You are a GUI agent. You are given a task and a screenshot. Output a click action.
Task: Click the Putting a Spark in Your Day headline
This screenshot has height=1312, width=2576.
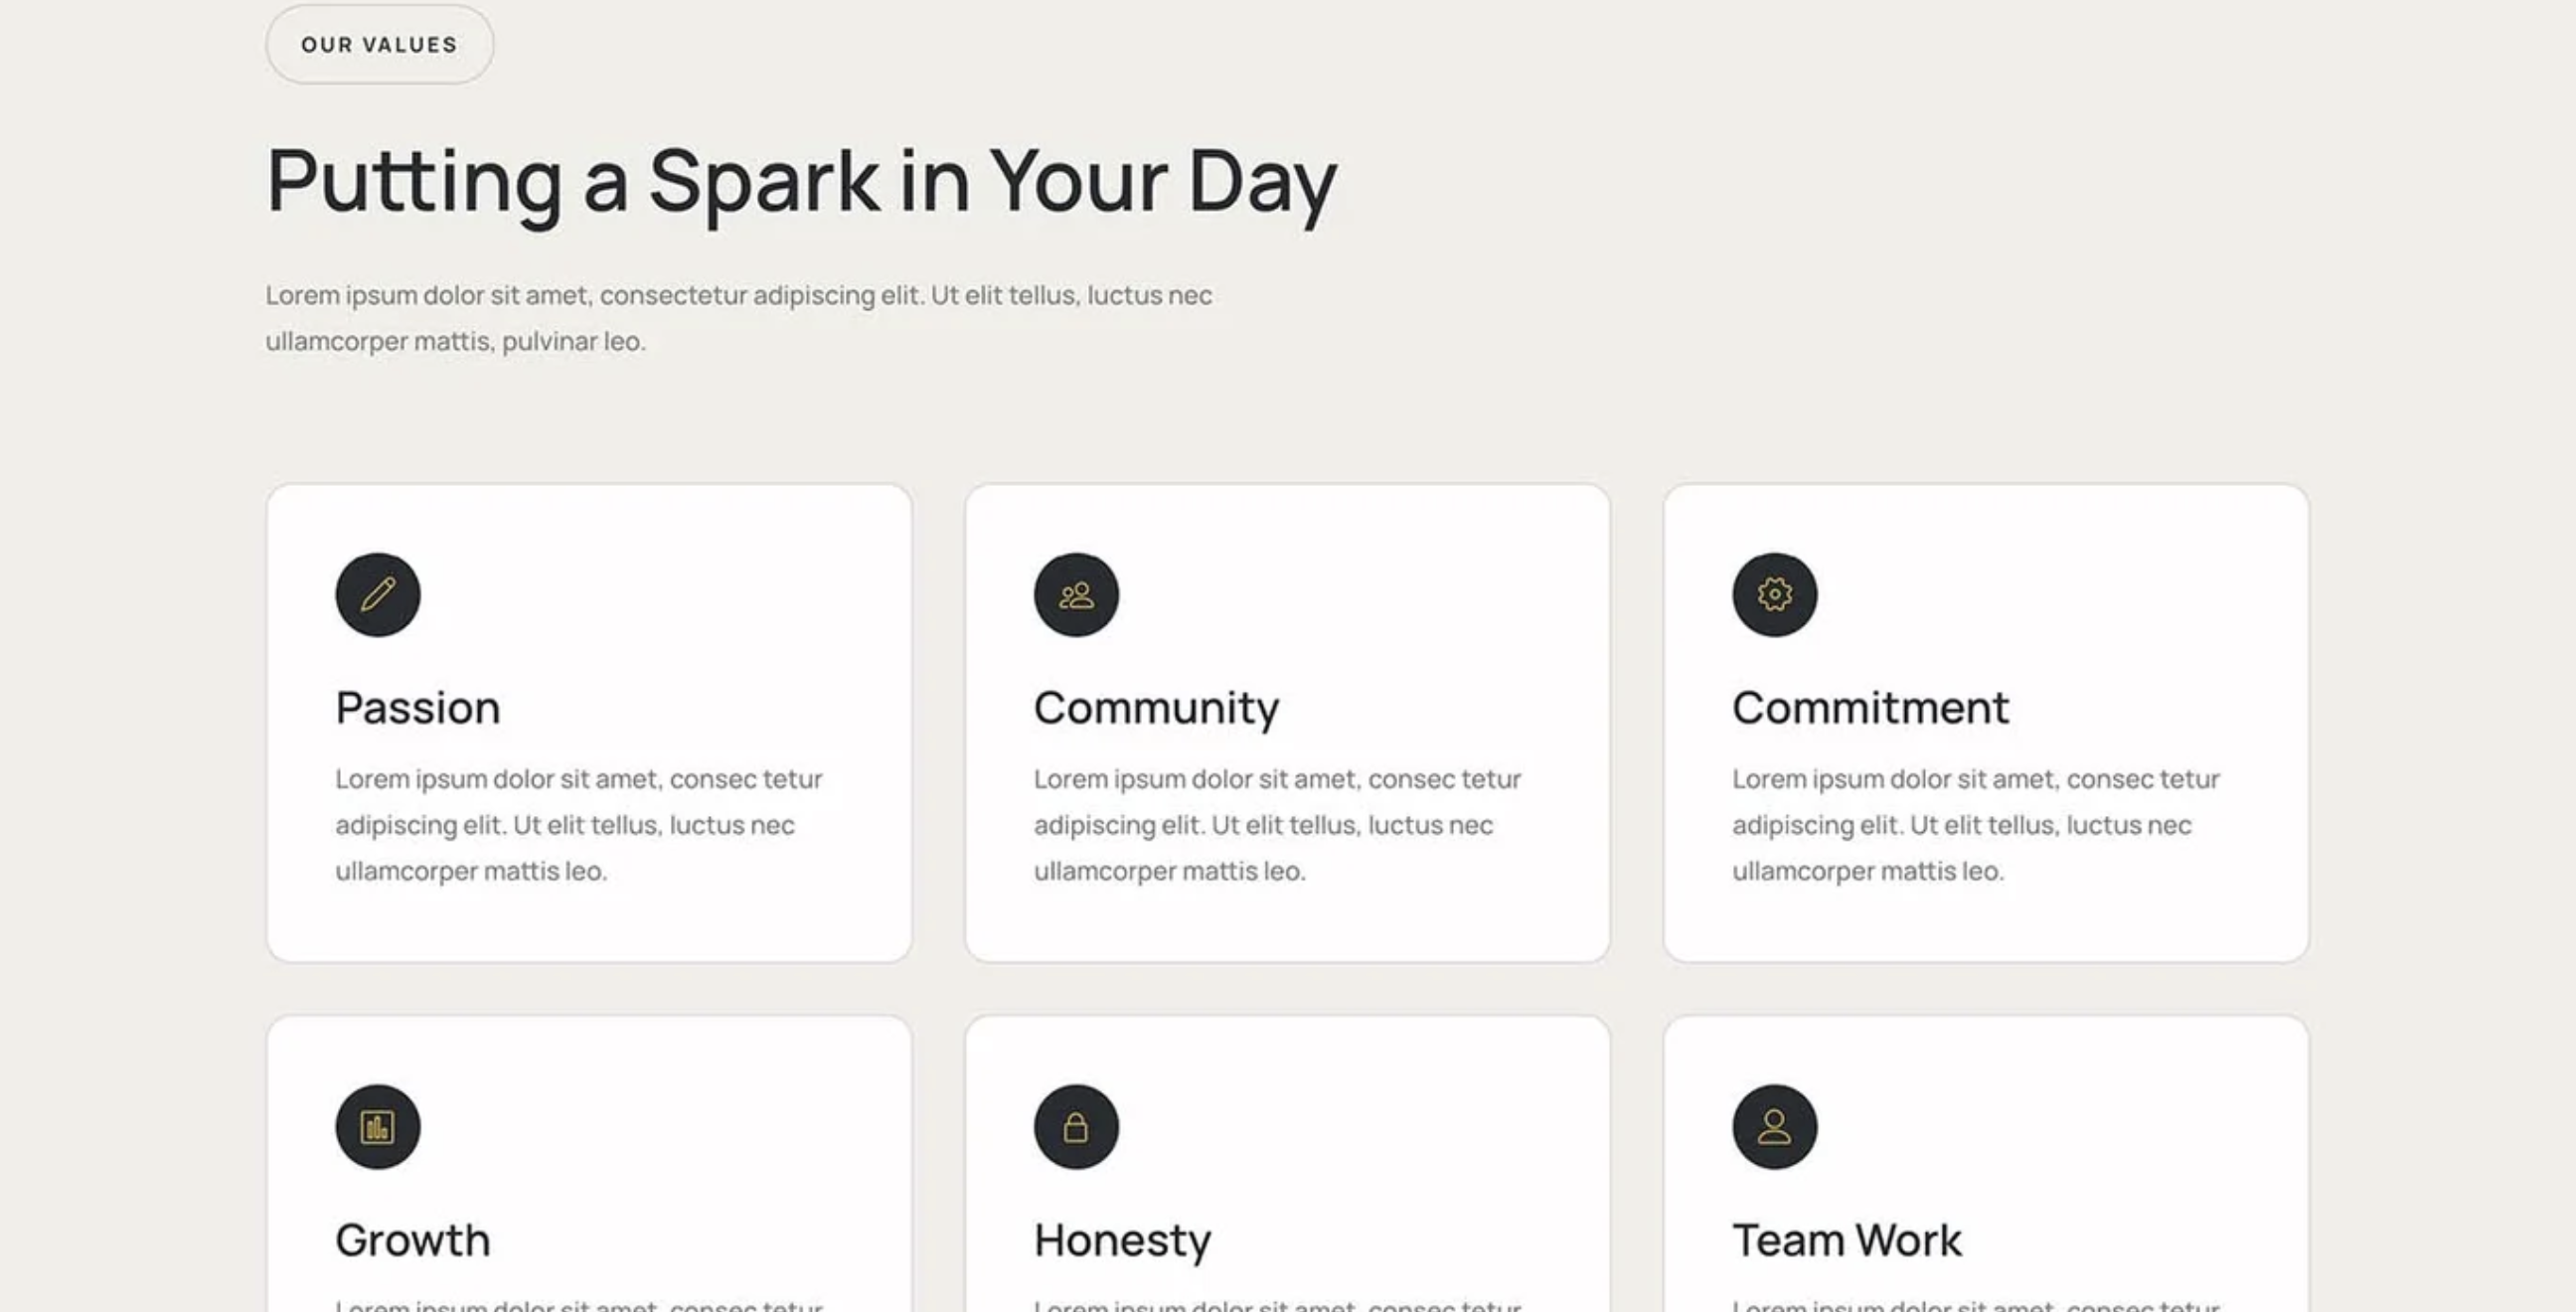click(x=801, y=182)
